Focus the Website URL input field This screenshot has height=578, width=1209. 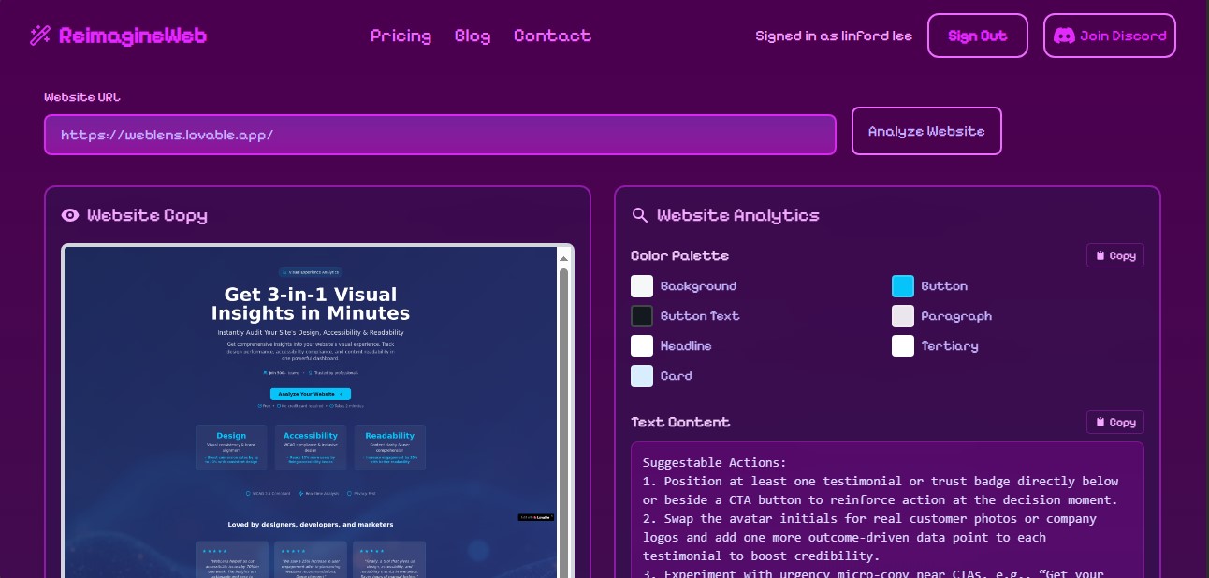coord(440,135)
